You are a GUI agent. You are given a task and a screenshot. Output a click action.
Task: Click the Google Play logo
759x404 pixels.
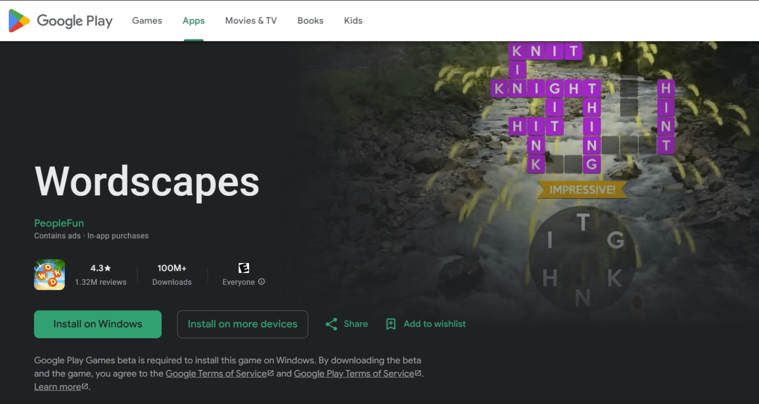point(61,21)
